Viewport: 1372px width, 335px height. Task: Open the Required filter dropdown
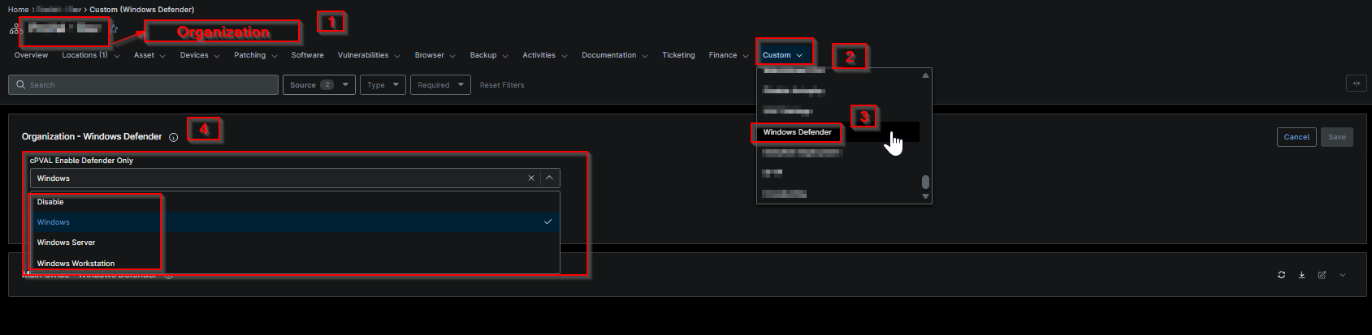click(440, 84)
